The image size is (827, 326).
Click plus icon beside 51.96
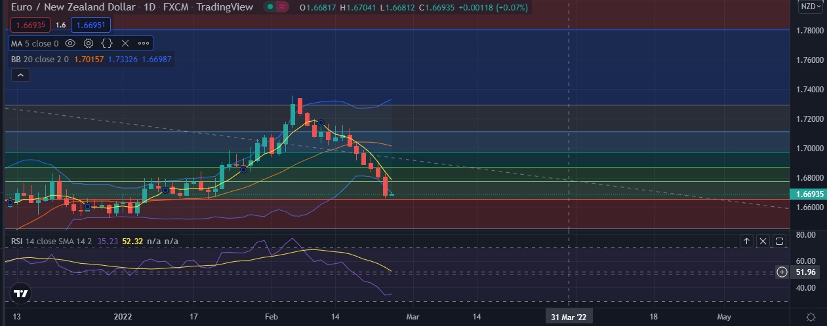point(782,272)
